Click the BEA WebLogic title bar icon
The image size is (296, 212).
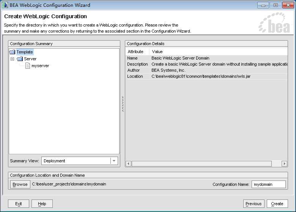(x=5, y=5)
